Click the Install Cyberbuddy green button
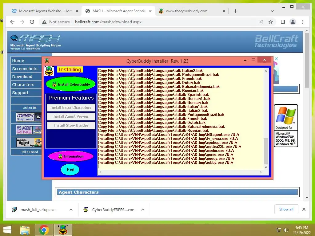The height and width of the screenshot is (236, 315). tap(71, 84)
